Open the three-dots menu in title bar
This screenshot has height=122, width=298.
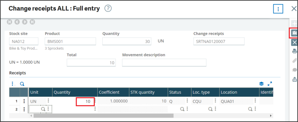coord(278,9)
